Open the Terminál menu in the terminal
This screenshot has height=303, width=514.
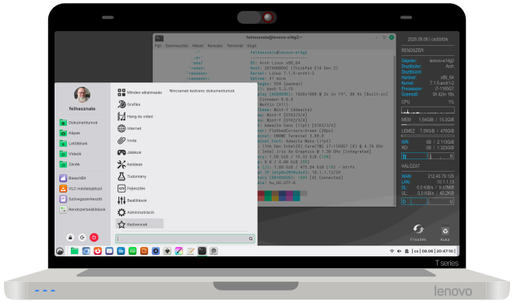pyautogui.click(x=234, y=46)
